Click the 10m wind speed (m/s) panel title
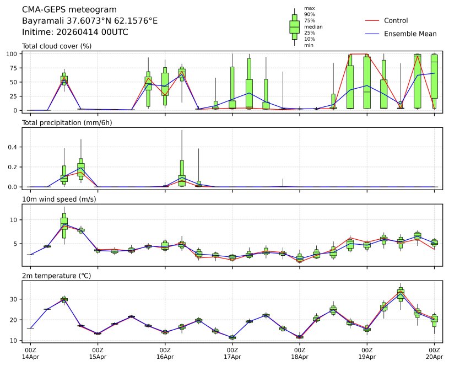Viewport: 449px width, 366px height. (59, 199)
